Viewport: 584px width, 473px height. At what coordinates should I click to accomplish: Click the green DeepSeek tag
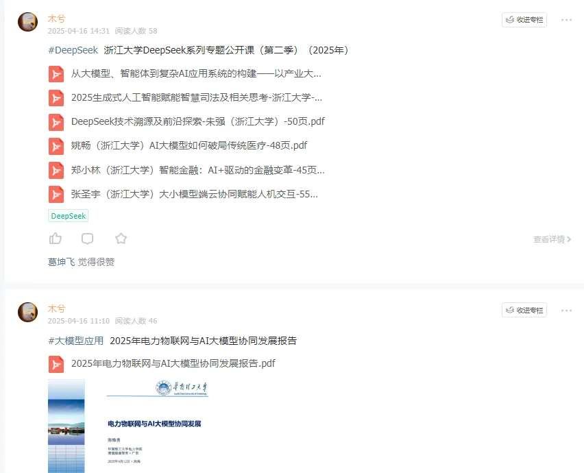point(68,216)
